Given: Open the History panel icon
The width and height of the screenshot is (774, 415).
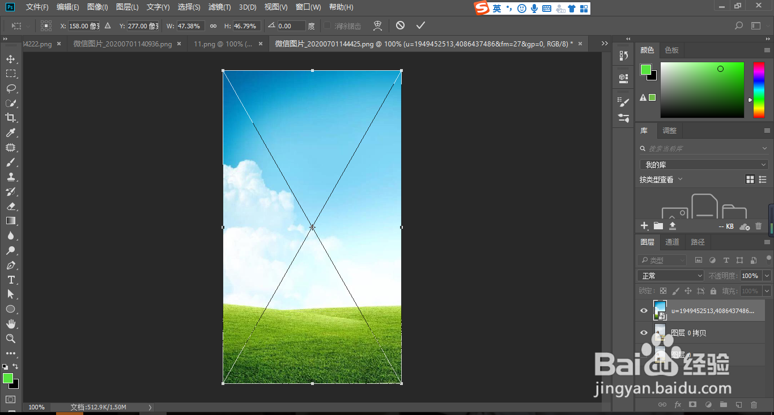Looking at the screenshot, I should tap(624, 55).
